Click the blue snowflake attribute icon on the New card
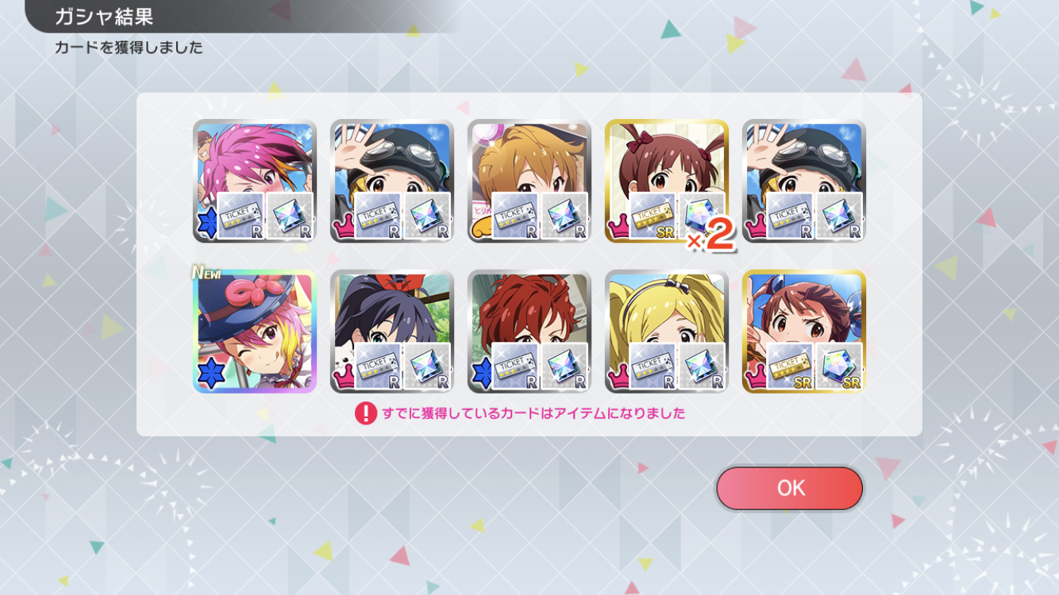The height and width of the screenshot is (595, 1059). [210, 373]
